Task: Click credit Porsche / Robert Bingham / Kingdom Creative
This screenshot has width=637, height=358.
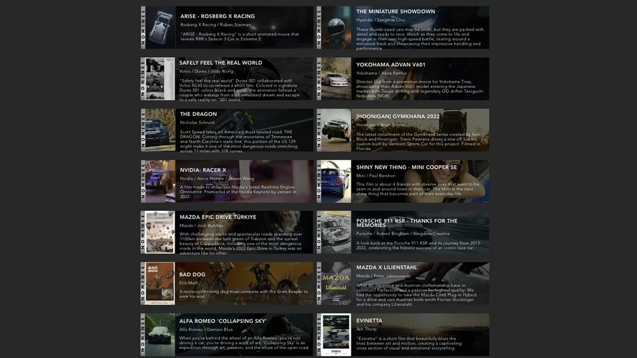Action: [x=403, y=234]
